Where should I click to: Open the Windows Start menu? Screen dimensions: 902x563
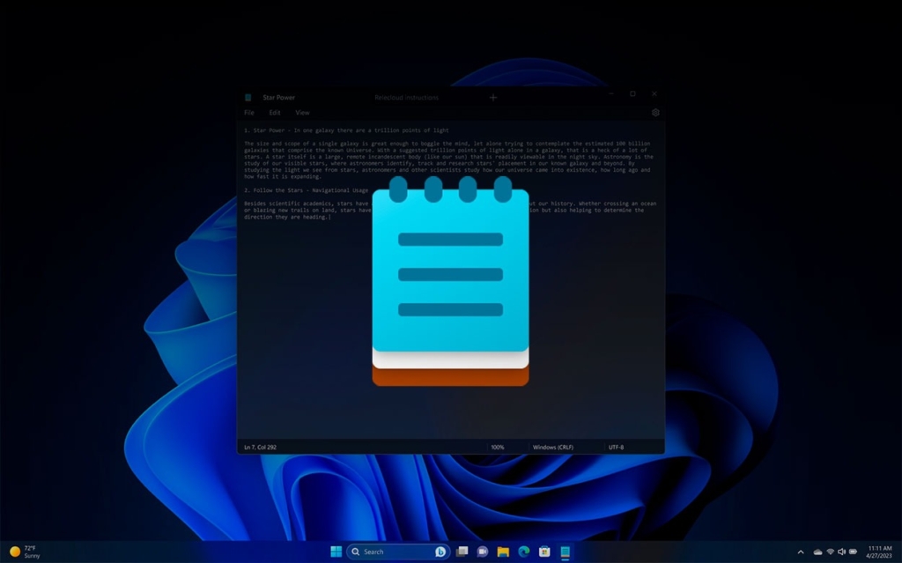(336, 552)
